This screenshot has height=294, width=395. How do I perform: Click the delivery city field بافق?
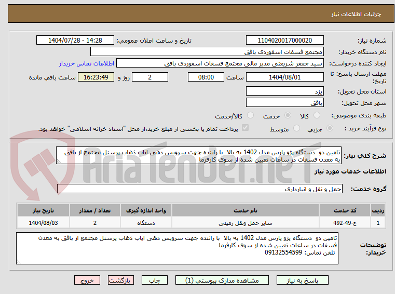[x=285, y=103]
